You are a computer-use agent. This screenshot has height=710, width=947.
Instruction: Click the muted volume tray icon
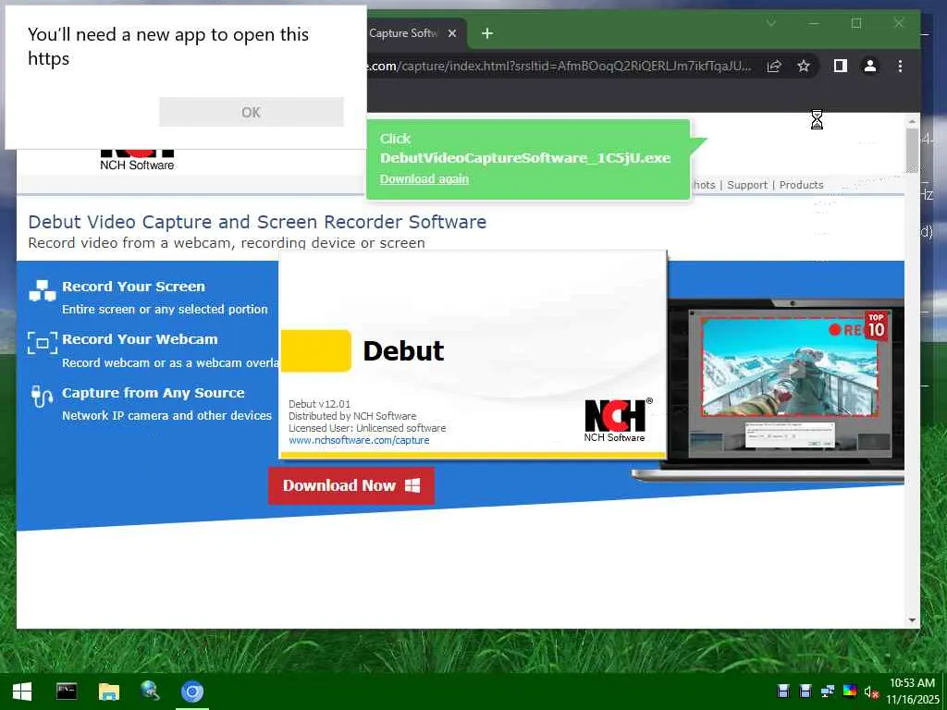pyautogui.click(x=871, y=692)
